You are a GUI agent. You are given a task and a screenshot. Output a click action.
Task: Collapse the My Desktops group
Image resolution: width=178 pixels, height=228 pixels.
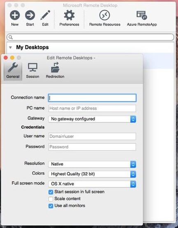click(x=10, y=47)
